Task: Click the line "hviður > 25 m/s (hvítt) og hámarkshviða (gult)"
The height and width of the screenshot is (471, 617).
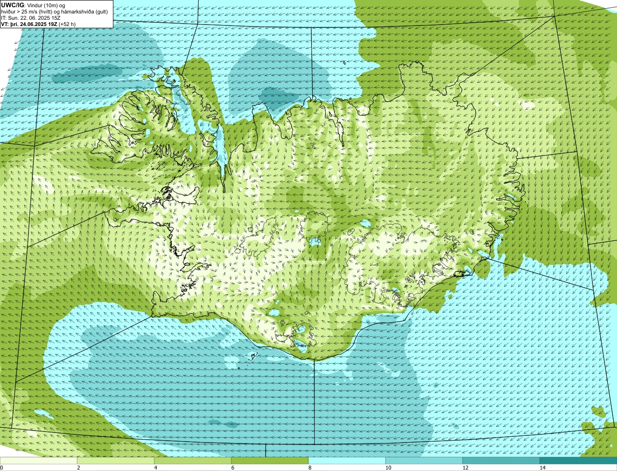Action: click(x=54, y=11)
